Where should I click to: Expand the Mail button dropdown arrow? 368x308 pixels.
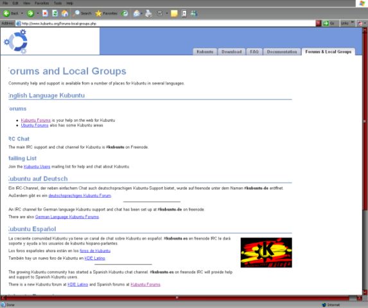pyautogui.click(x=141, y=13)
